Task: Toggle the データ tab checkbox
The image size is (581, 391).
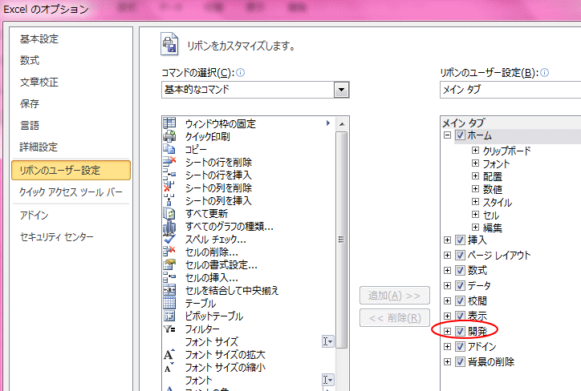Action: pos(460,285)
